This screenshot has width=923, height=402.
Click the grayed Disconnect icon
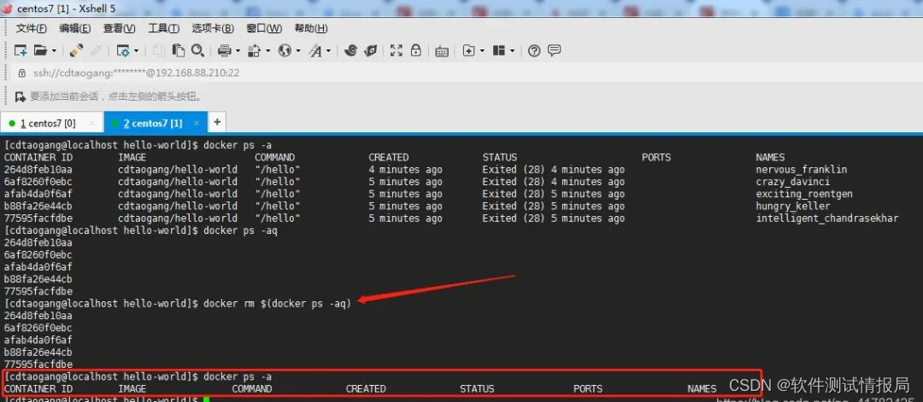[x=96, y=51]
